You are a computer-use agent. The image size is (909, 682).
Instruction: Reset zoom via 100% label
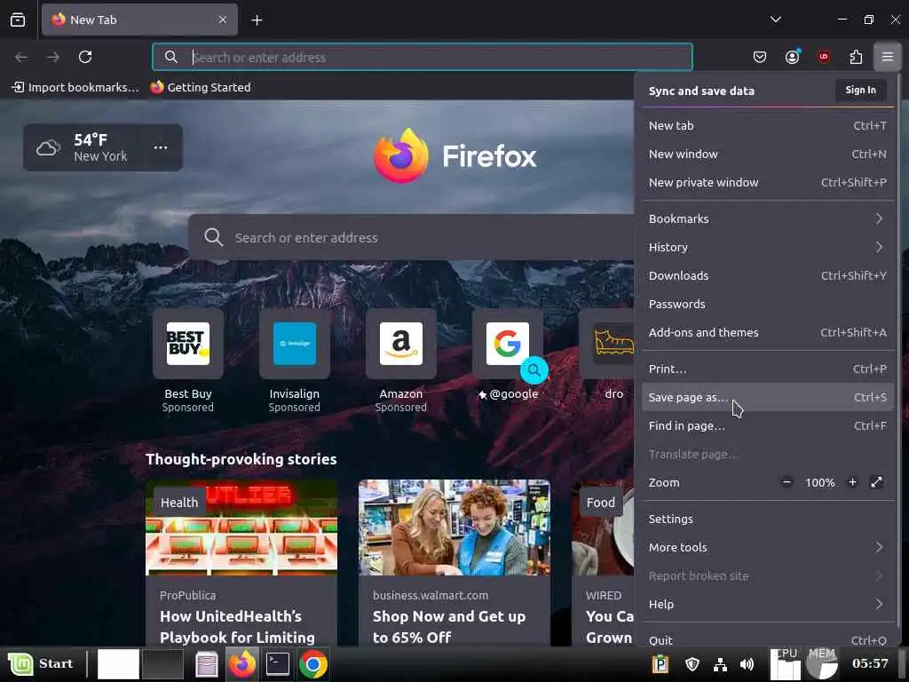click(819, 482)
